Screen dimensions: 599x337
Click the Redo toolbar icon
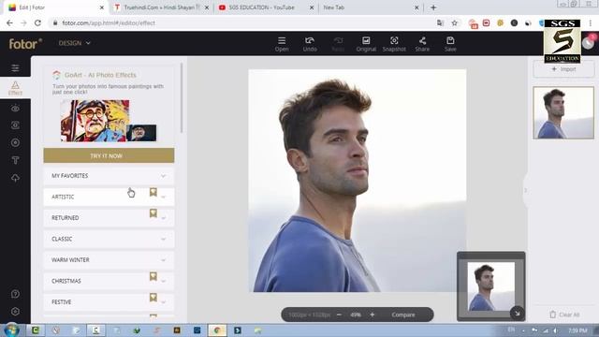[x=338, y=44]
